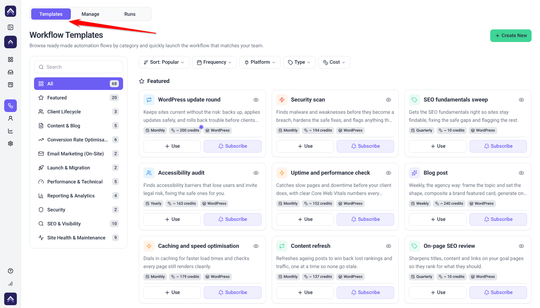
Task: Click Use on On-page SEO review
Action: coord(438,293)
